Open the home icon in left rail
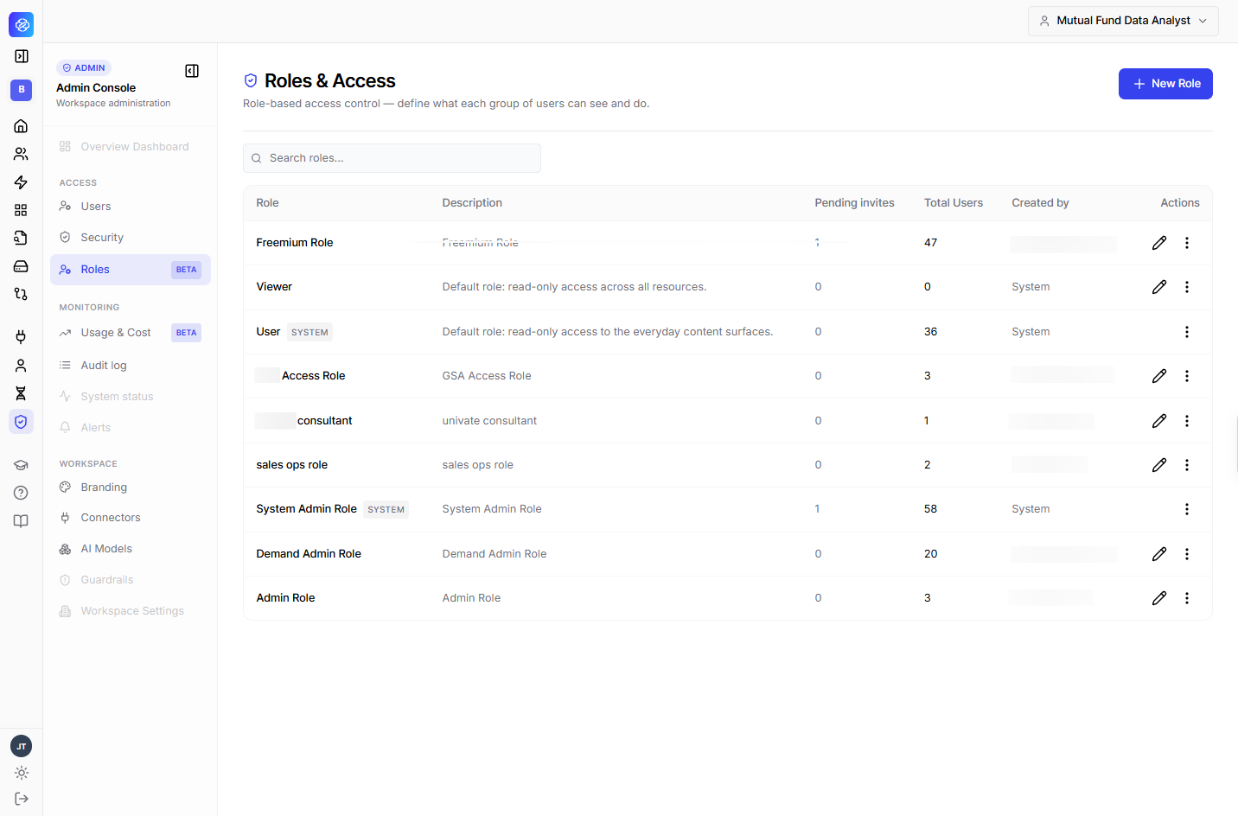Viewport: 1238px width, 816px height. click(x=21, y=126)
